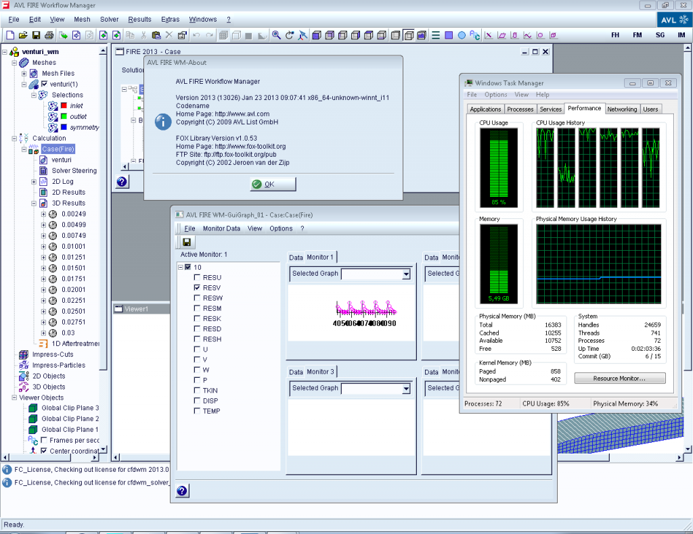Click the IM toolbar button
The image size is (693, 534).
pos(681,35)
